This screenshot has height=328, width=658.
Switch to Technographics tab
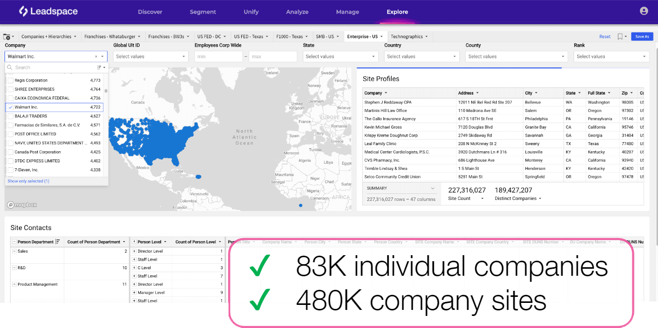point(409,37)
